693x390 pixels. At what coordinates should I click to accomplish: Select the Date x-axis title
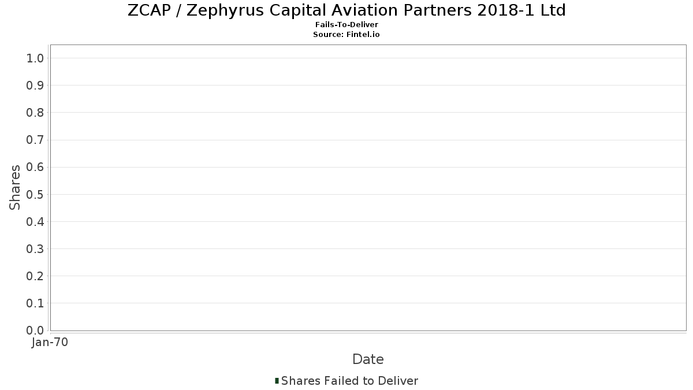coord(368,359)
